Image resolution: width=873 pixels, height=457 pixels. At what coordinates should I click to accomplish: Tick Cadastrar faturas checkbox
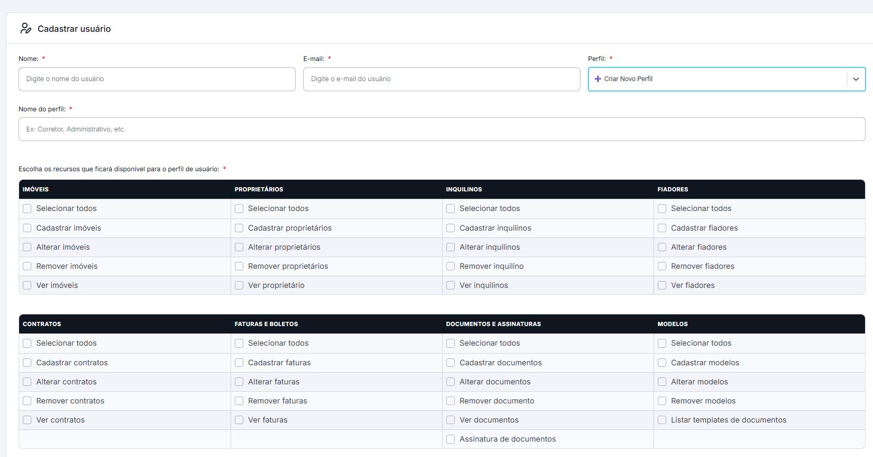click(239, 363)
